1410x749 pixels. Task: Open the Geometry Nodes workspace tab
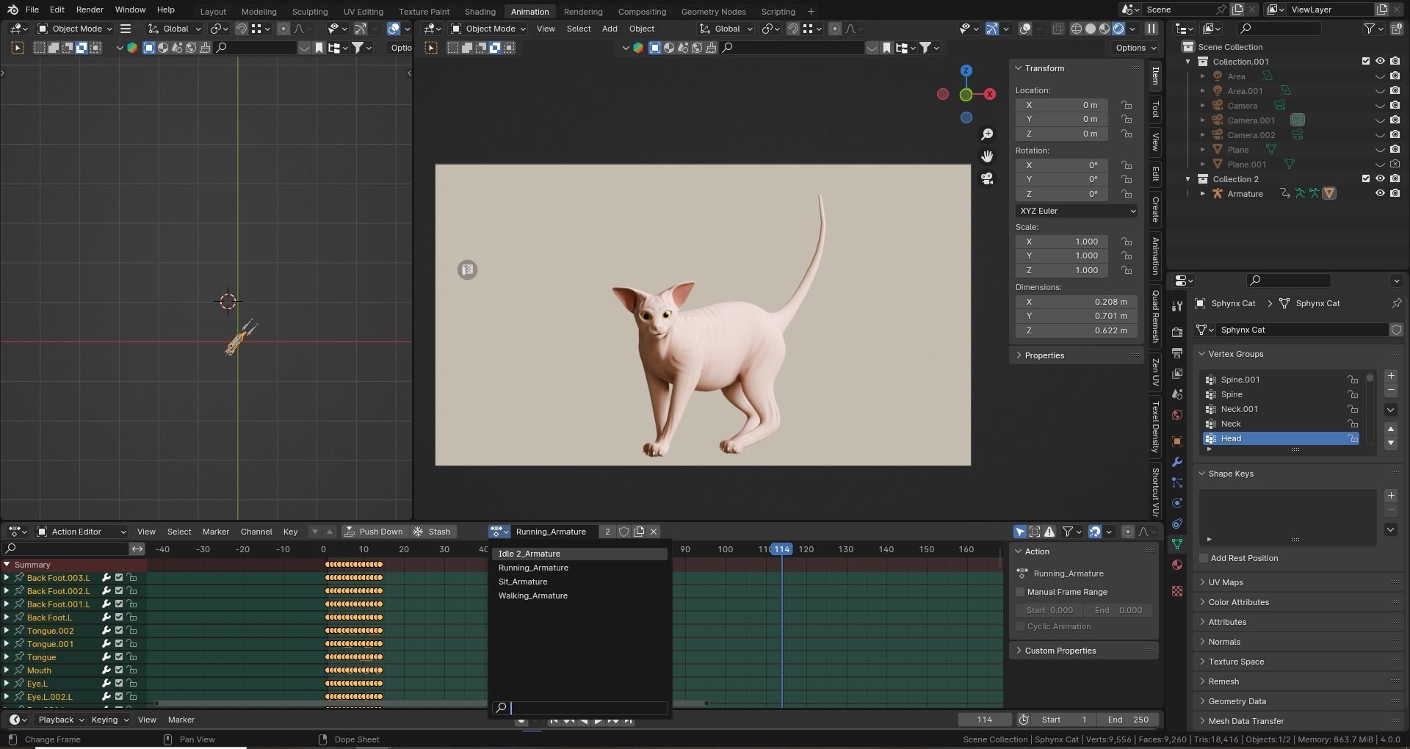(713, 11)
